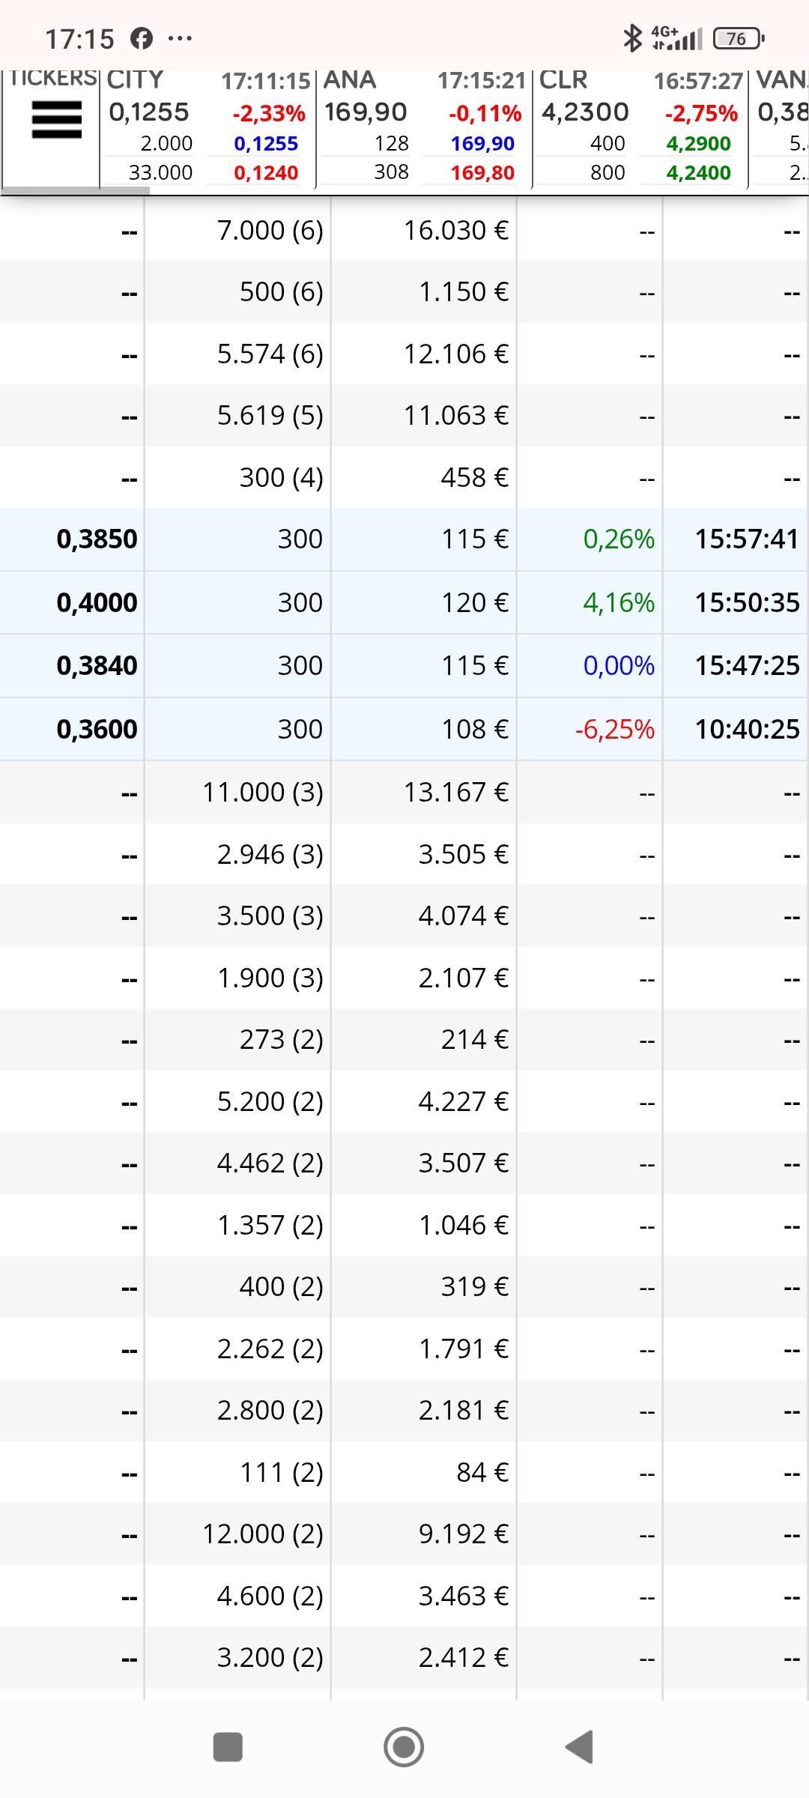Tap the Android recent apps square button
This screenshot has height=1798, width=809.
[228, 1747]
